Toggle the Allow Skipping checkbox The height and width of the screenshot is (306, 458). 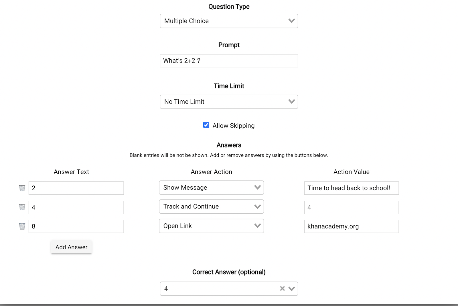click(x=206, y=125)
